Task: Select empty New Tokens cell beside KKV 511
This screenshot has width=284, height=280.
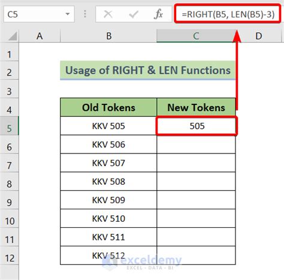Action: pyautogui.click(x=196, y=237)
